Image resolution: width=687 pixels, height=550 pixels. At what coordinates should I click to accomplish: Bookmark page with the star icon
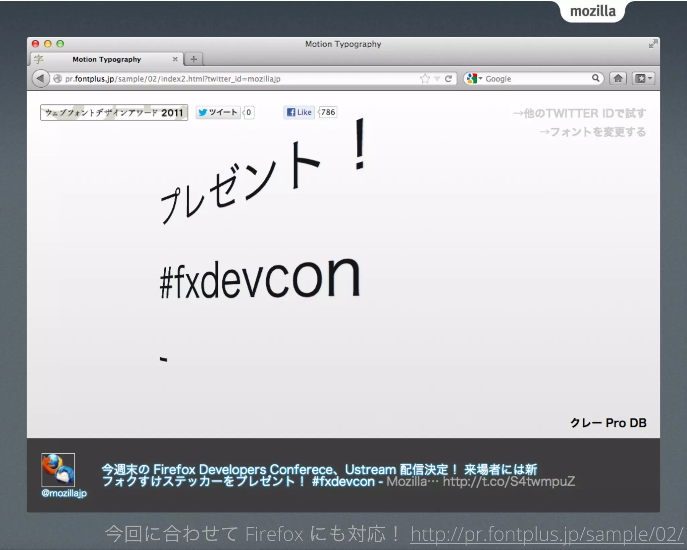[425, 79]
